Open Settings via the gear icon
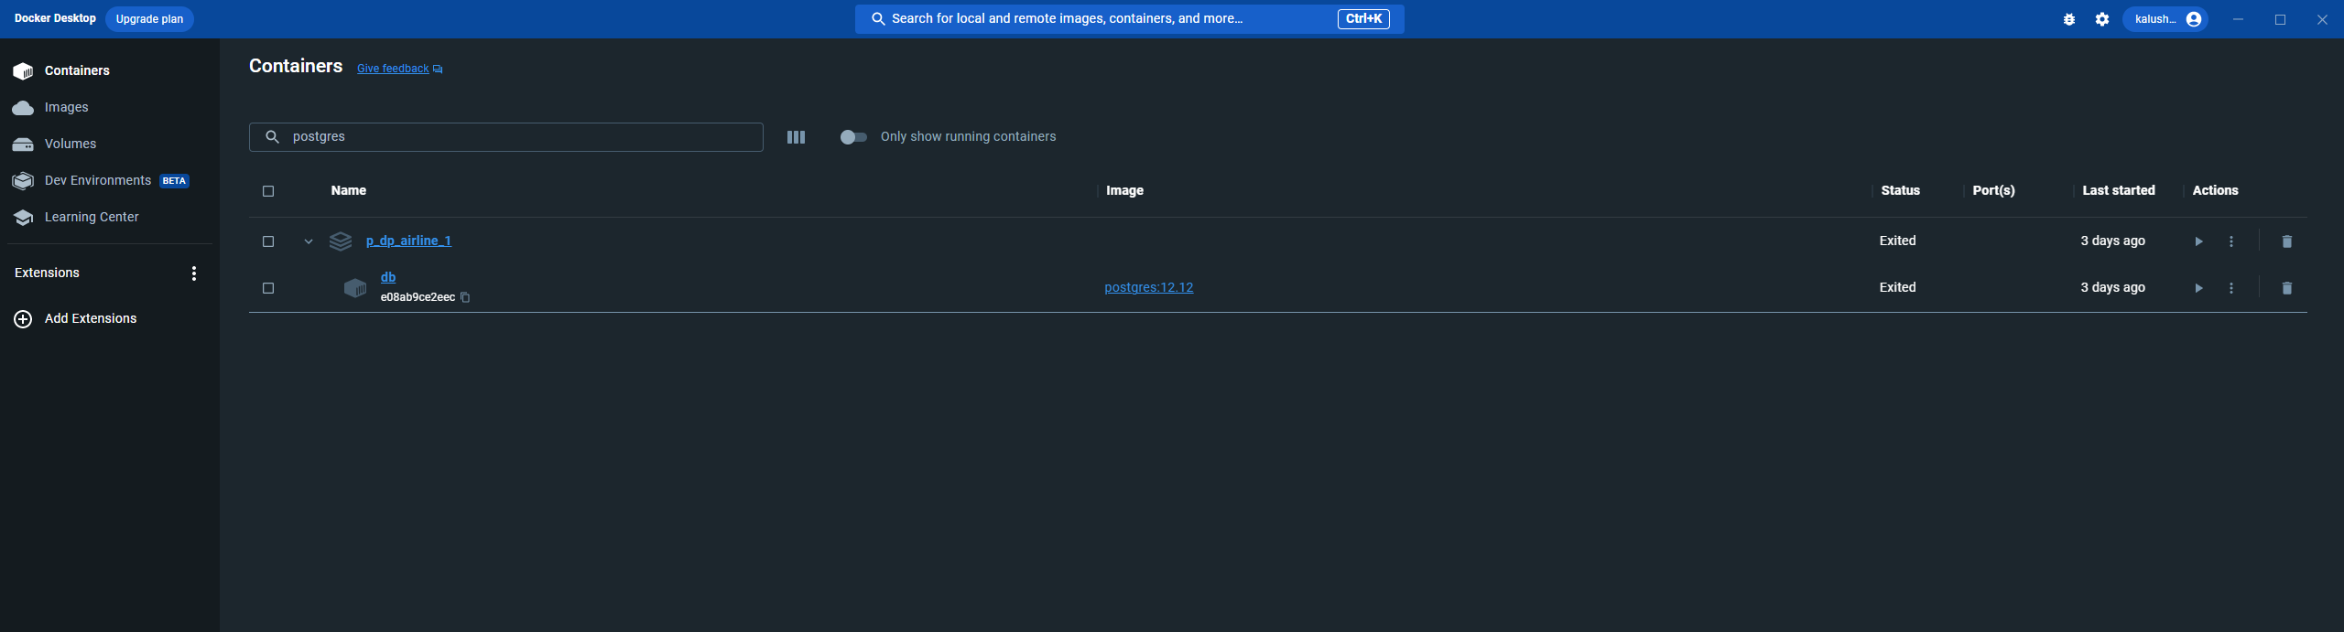2344x632 pixels. 2102,19
